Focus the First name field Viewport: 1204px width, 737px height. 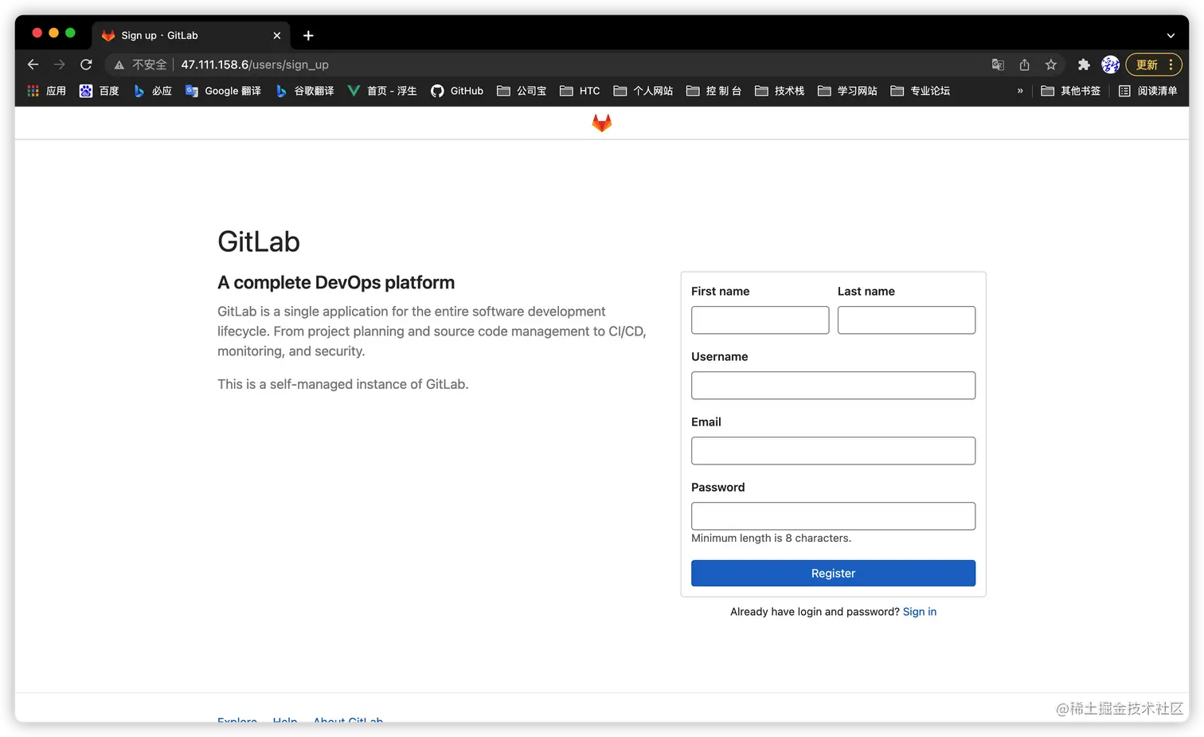click(760, 320)
